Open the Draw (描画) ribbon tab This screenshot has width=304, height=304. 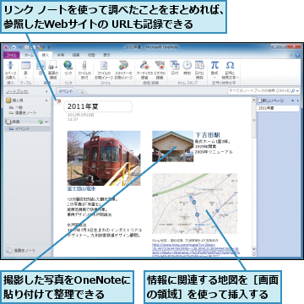(x=76, y=55)
